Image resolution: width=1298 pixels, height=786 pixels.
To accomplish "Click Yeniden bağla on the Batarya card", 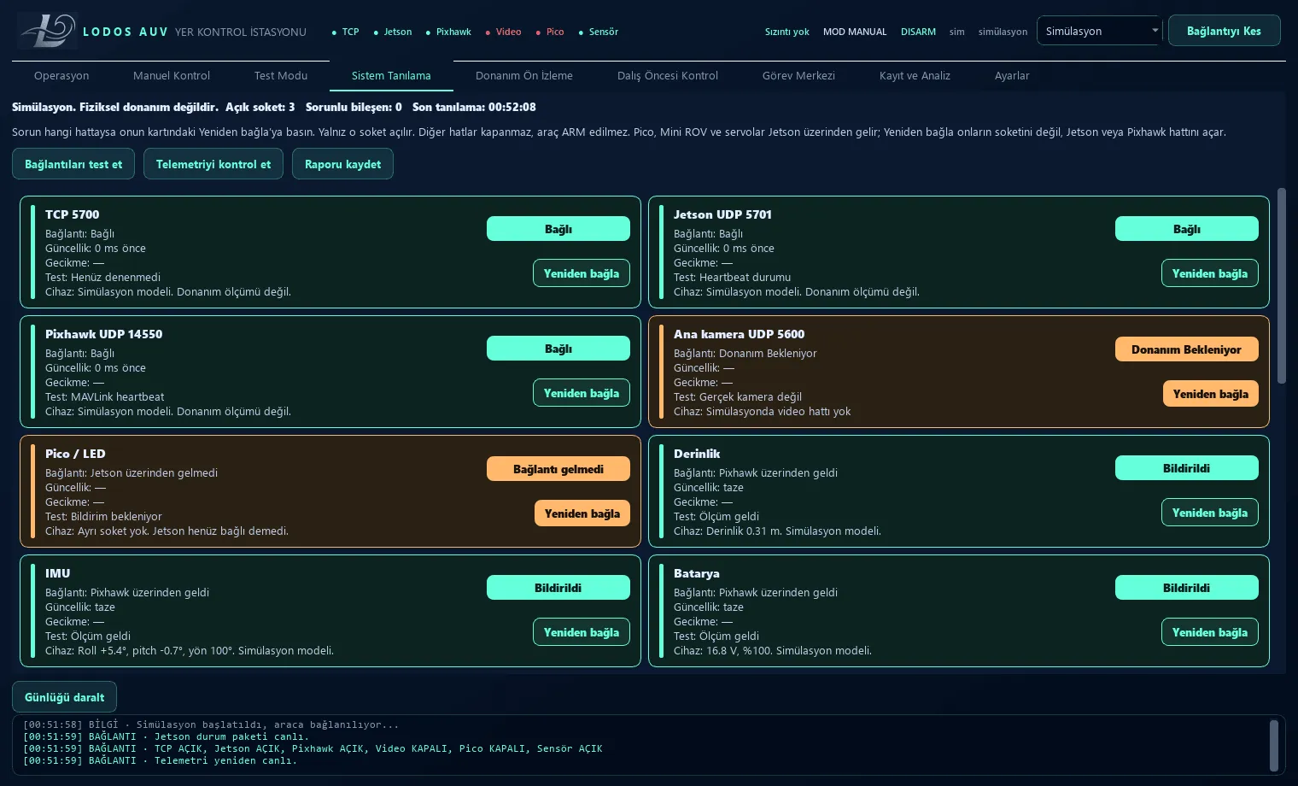I will (1210, 632).
